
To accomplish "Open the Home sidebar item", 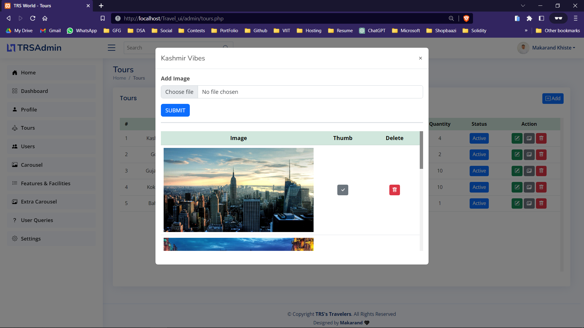I will click(x=51, y=73).
